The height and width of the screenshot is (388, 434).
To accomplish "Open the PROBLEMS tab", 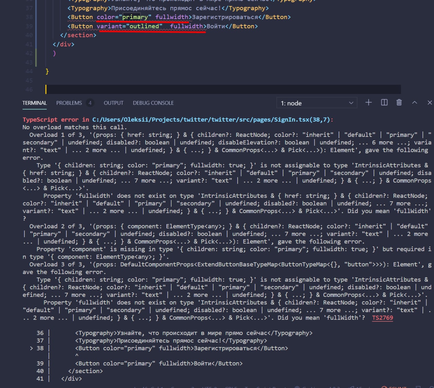I will [69, 103].
